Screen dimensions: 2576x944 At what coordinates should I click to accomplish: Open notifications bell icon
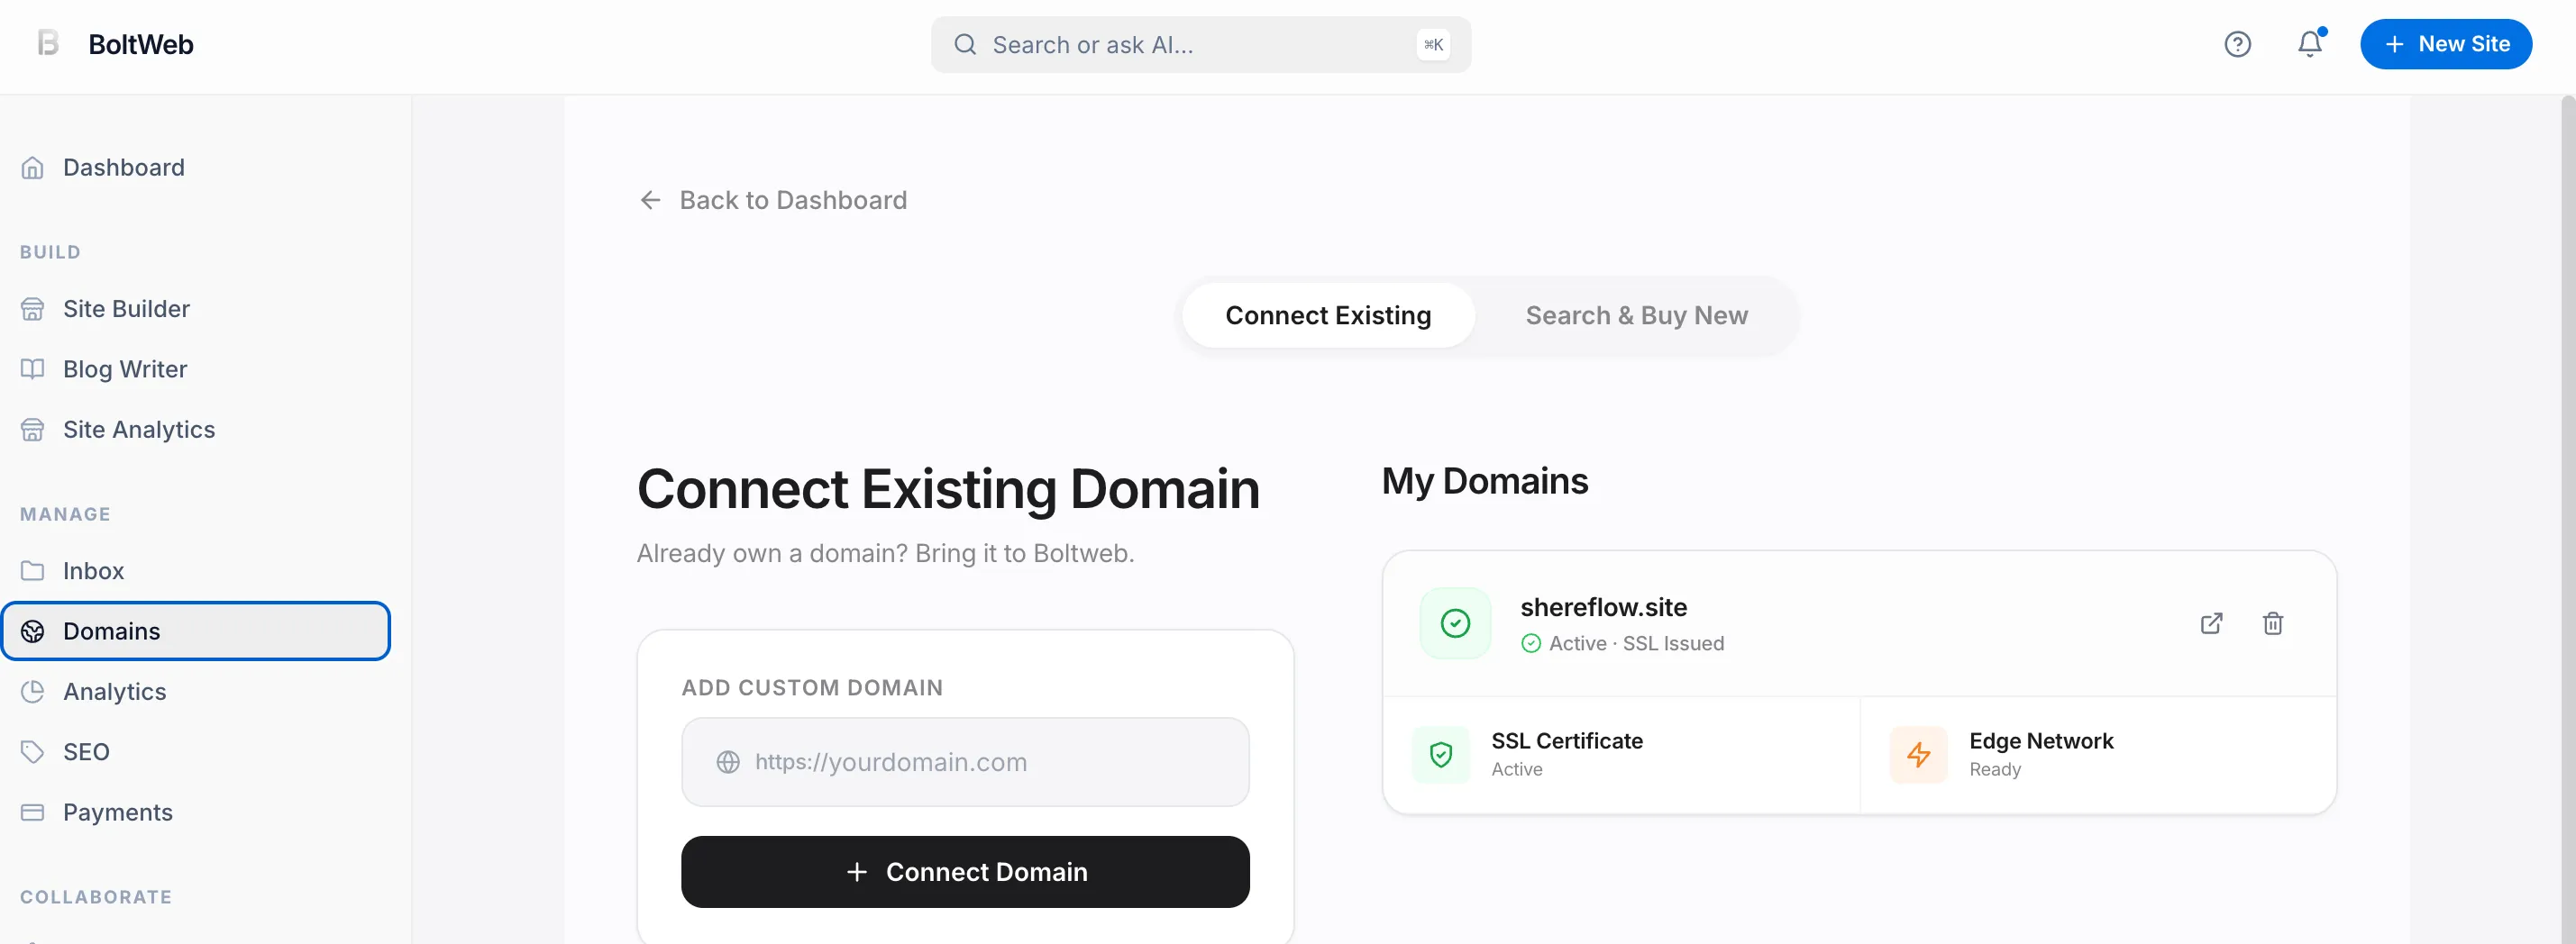(2309, 44)
